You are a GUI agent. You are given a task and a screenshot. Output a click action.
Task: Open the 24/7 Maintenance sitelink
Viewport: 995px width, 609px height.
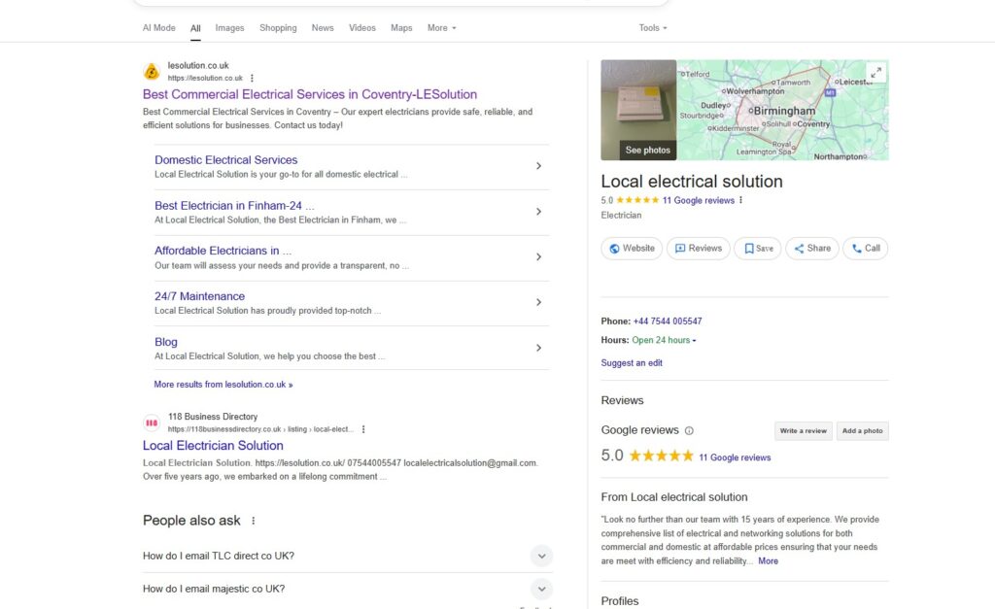[x=199, y=296]
